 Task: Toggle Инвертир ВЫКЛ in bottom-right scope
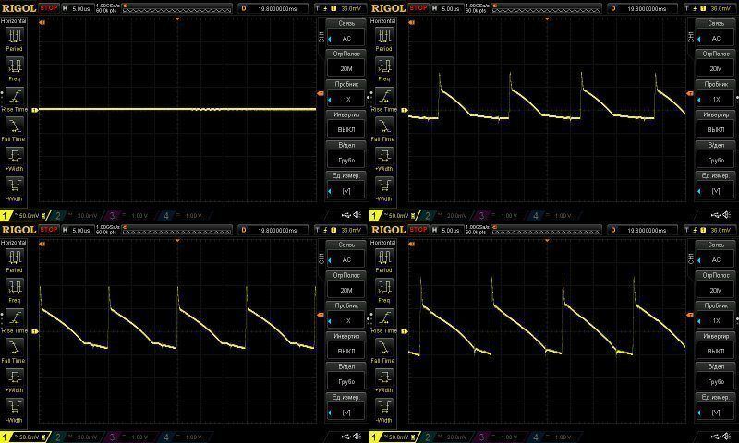tap(716, 345)
